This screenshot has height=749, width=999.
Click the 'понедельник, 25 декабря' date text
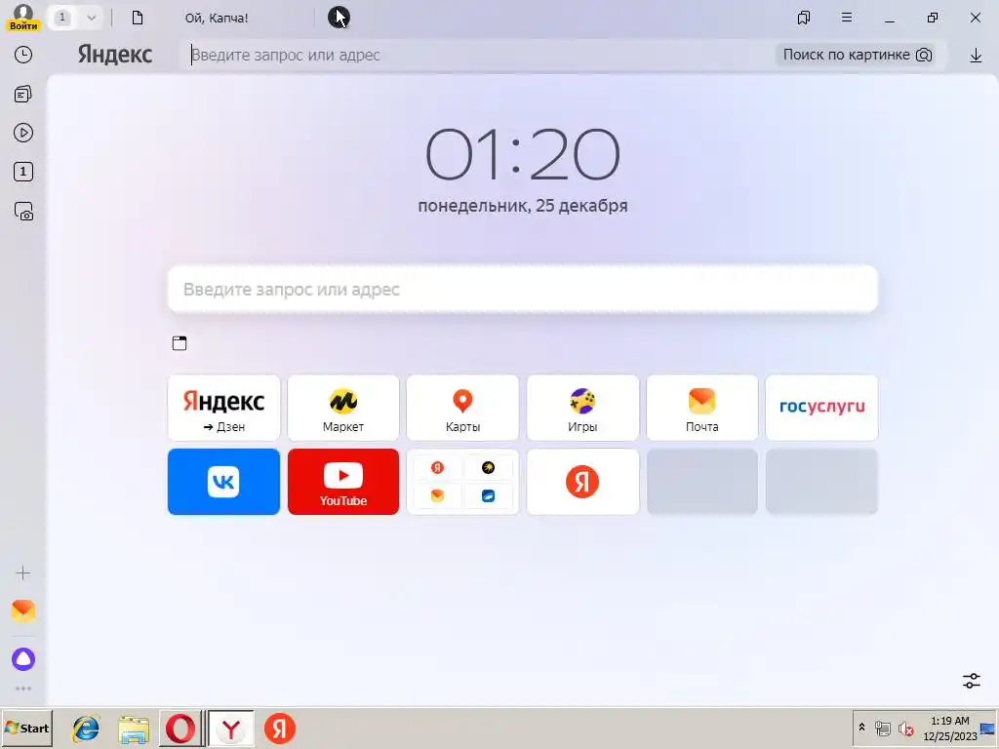click(523, 206)
